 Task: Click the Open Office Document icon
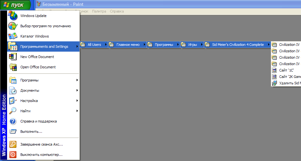click(x=13, y=67)
